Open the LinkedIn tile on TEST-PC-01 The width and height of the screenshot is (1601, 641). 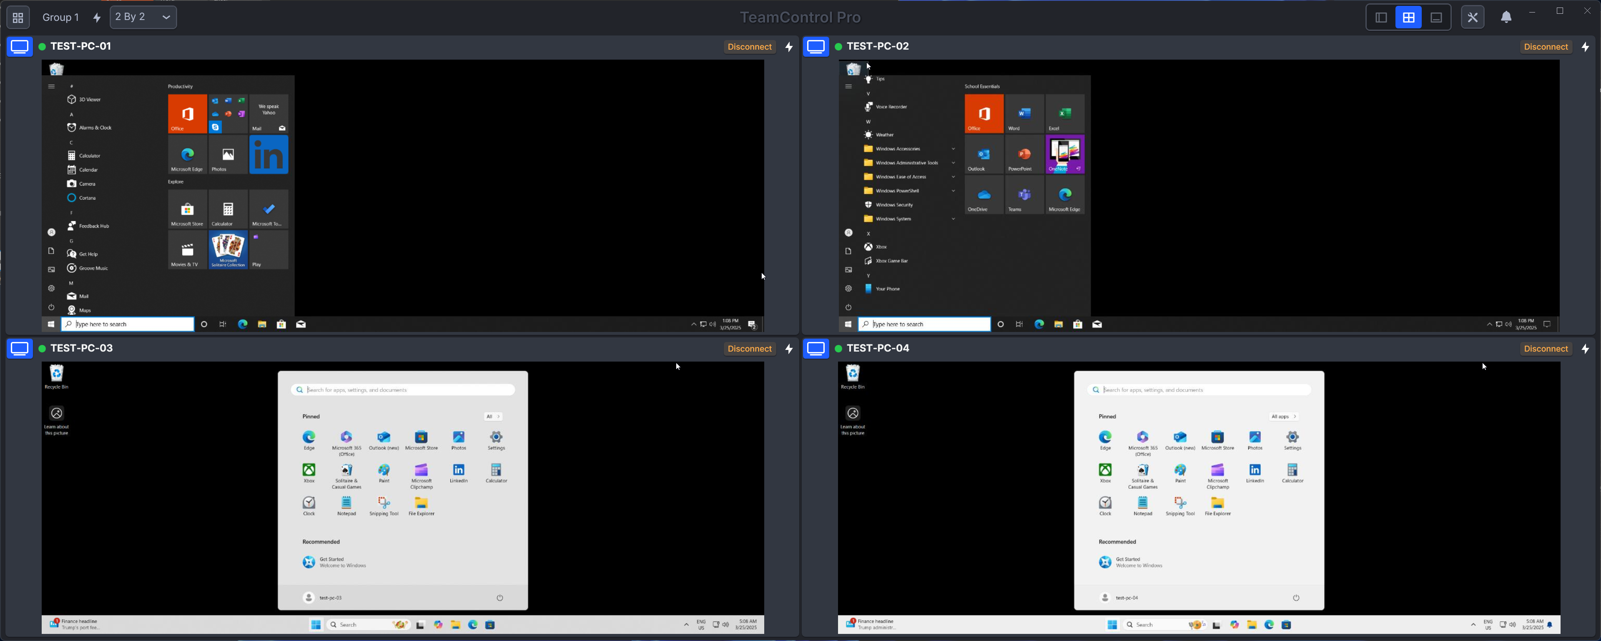269,155
